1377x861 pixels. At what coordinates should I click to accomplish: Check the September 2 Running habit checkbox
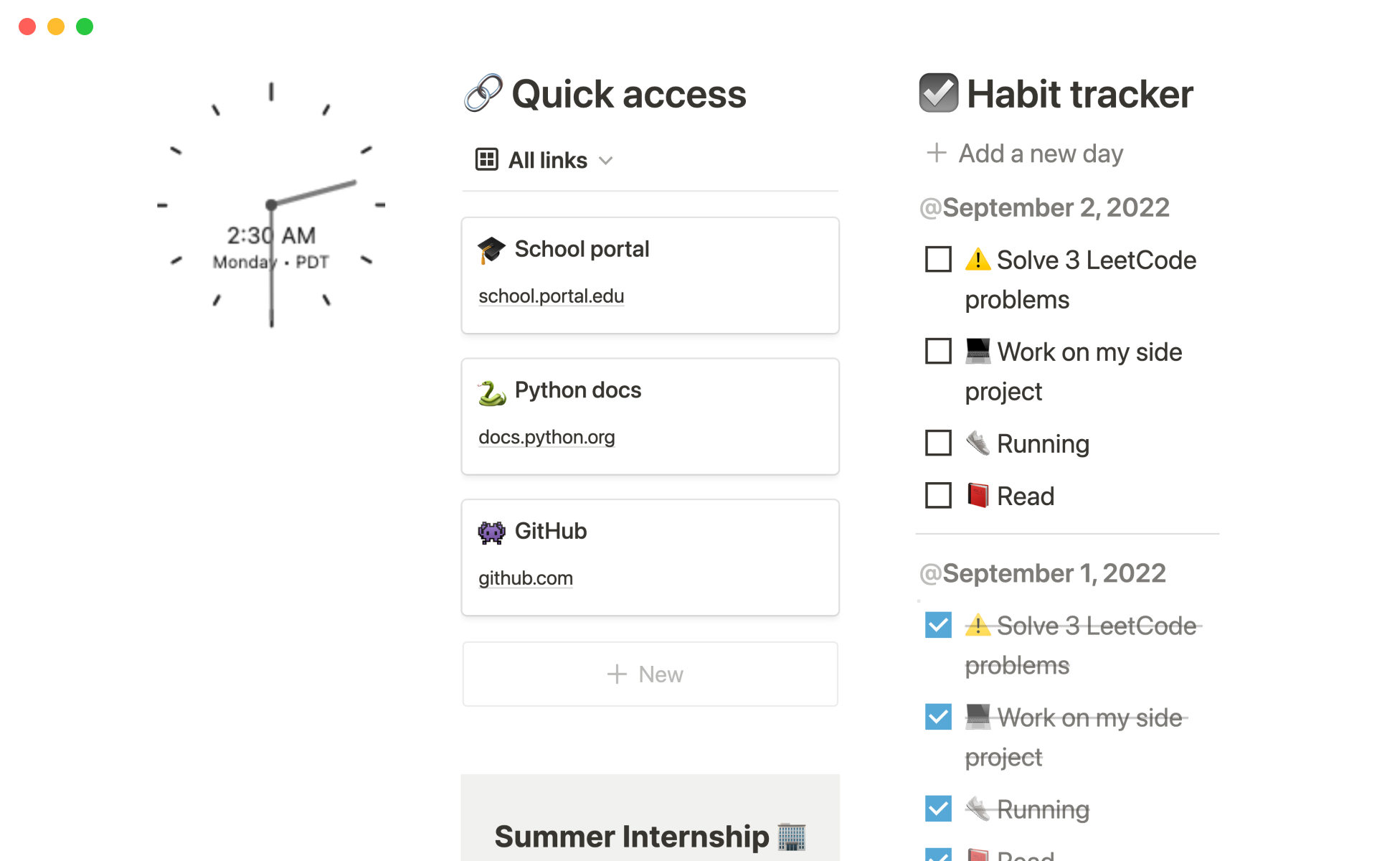(x=938, y=443)
